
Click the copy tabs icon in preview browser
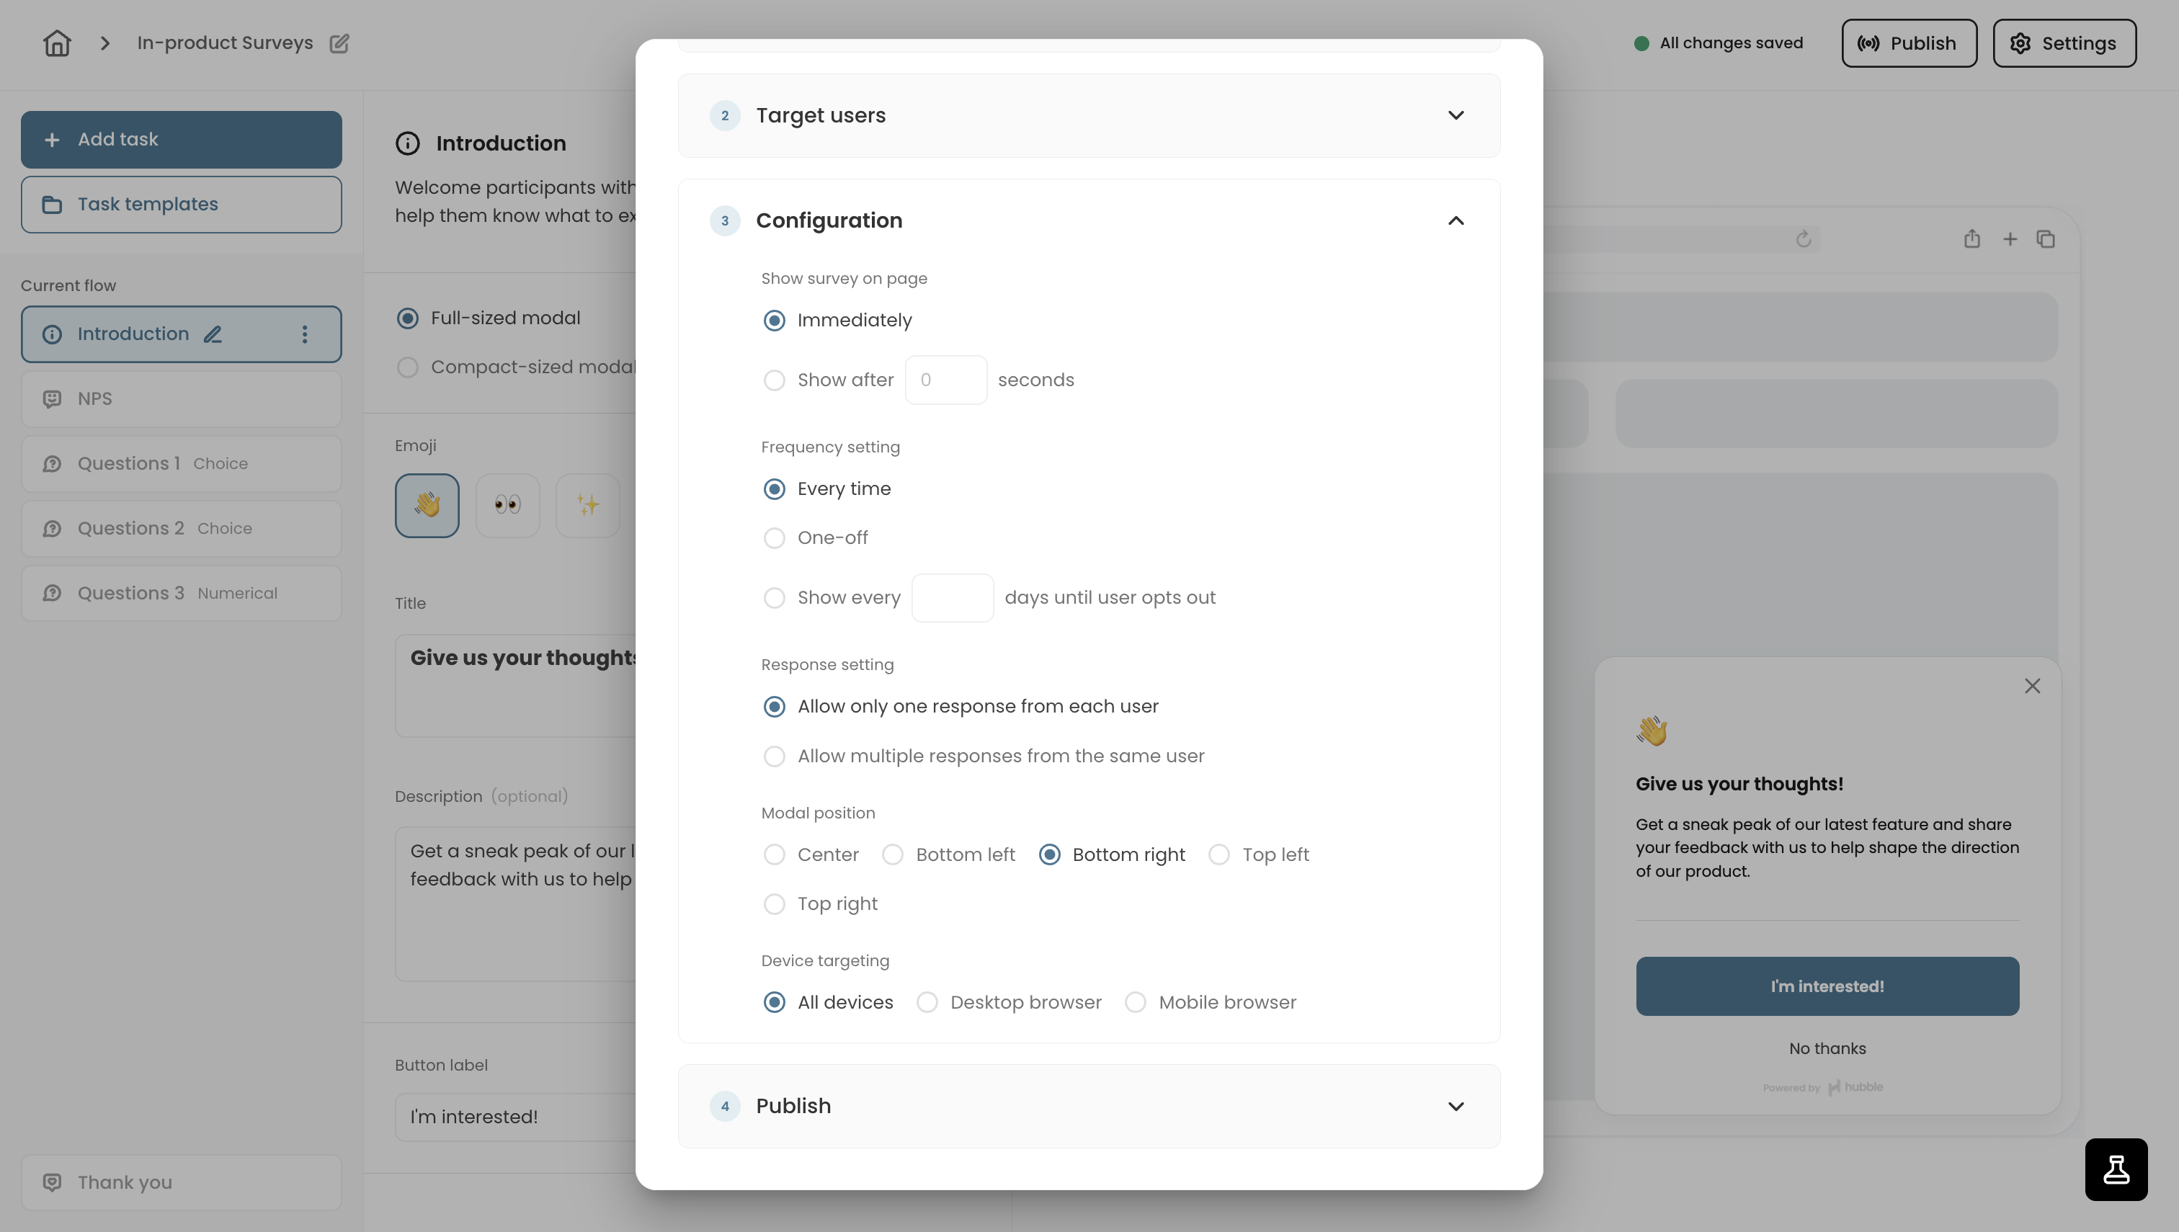(x=2045, y=239)
